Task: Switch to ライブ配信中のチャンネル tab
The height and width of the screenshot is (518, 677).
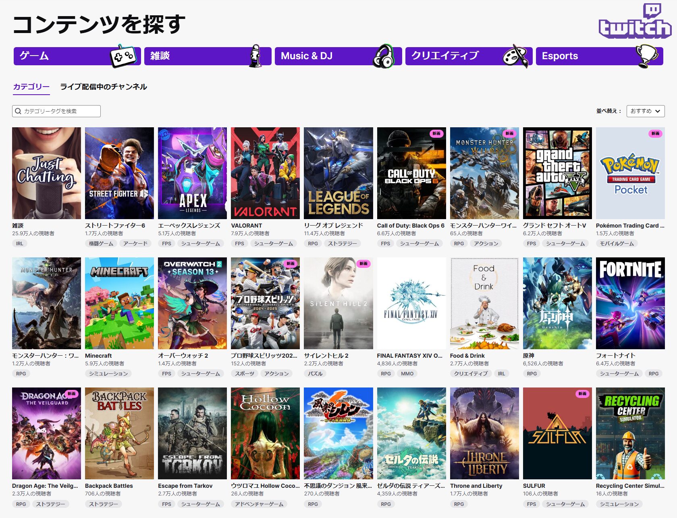Action: click(104, 87)
